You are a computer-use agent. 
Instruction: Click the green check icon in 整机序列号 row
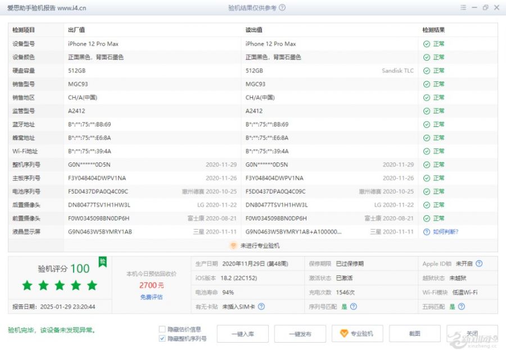(427, 165)
